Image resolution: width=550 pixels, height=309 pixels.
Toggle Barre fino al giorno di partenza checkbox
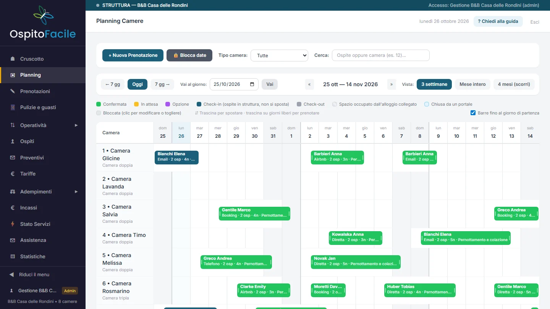(x=474, y=113)
